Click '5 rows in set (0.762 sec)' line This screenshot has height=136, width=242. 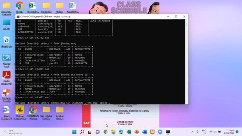pyautogui.click(x=33, y=38)
